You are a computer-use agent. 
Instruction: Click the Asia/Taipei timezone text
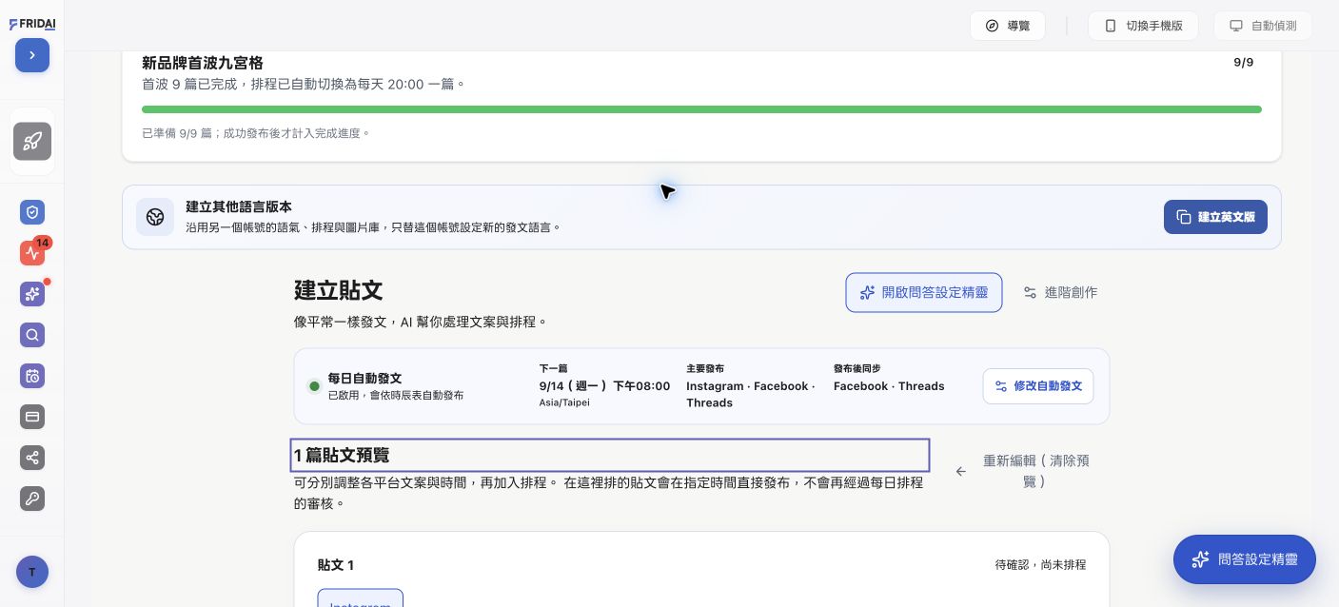click(564, 402)
